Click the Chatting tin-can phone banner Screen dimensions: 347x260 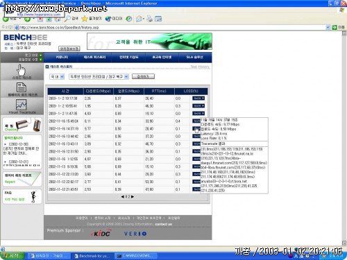(x=22, y=125)
